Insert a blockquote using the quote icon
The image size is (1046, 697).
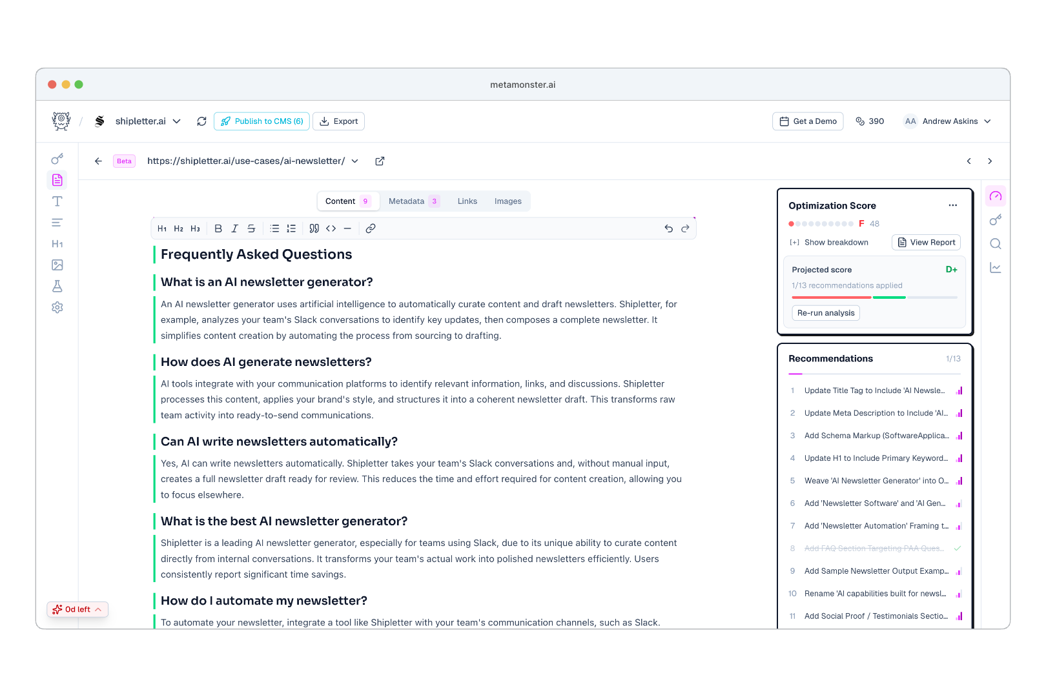tap(314, 228)
